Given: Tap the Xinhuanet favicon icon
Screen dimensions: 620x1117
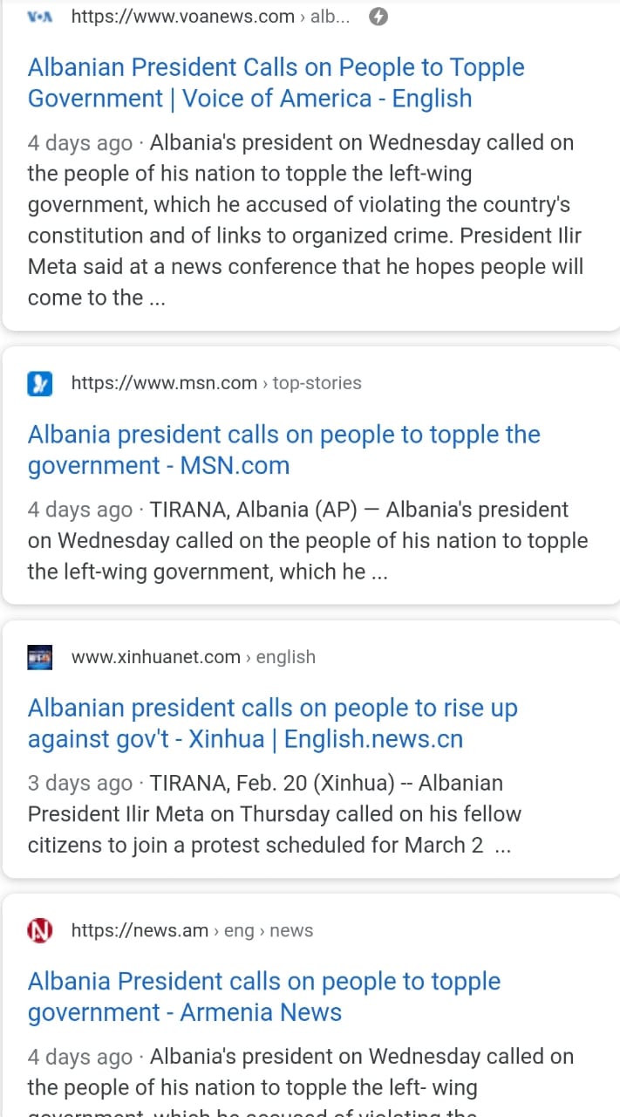Looking at the screenshot, I should point(40,657).
